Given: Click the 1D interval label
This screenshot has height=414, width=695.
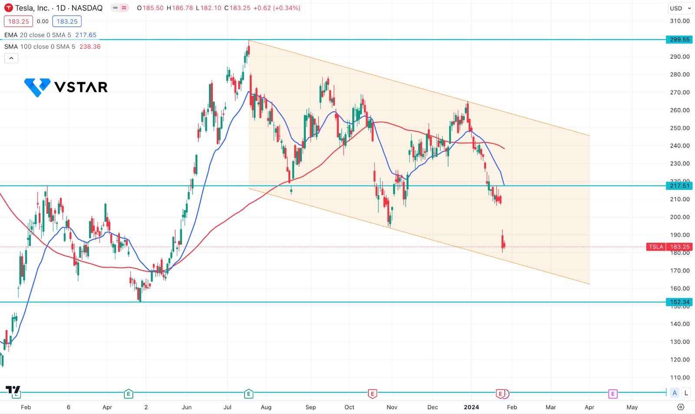Looking at the screenshot, I should pyautogui.click(x=61, y=8).
